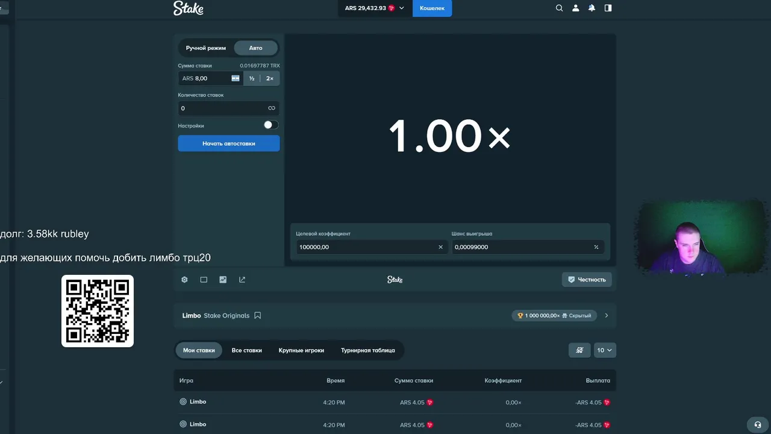Open the Все ставки tab
The image size is (771, 434).
click(x=247, y=350)
